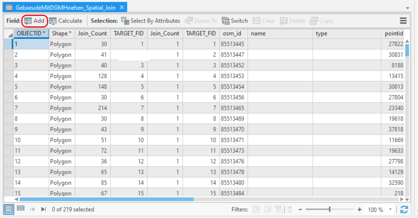
Task: Click osm_id cell 85513480
Action: click(x=234, y=183)
